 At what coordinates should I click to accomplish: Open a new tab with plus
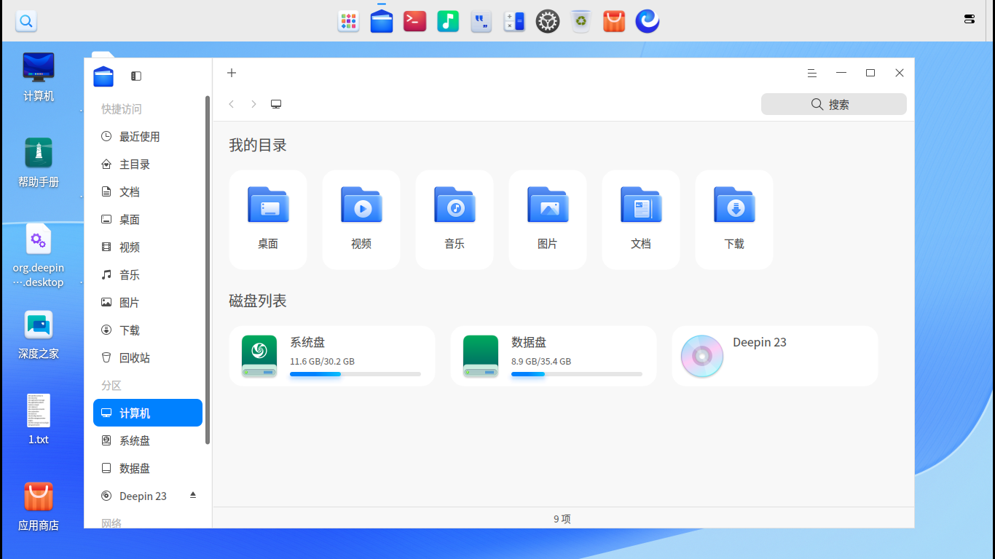(232, 73)
